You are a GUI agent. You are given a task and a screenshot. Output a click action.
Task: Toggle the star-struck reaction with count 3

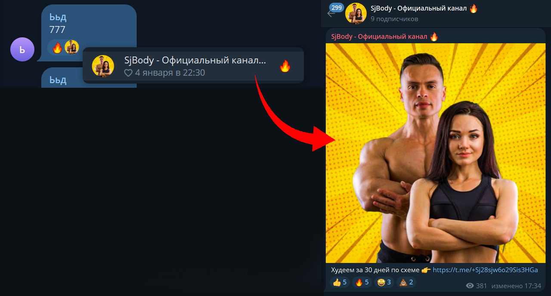pyautogui.click(x=384, y=282)
